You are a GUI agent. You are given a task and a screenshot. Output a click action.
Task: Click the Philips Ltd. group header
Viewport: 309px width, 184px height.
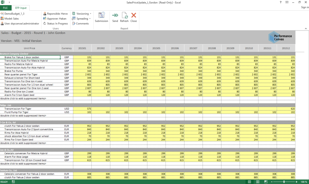coord(6,105)
